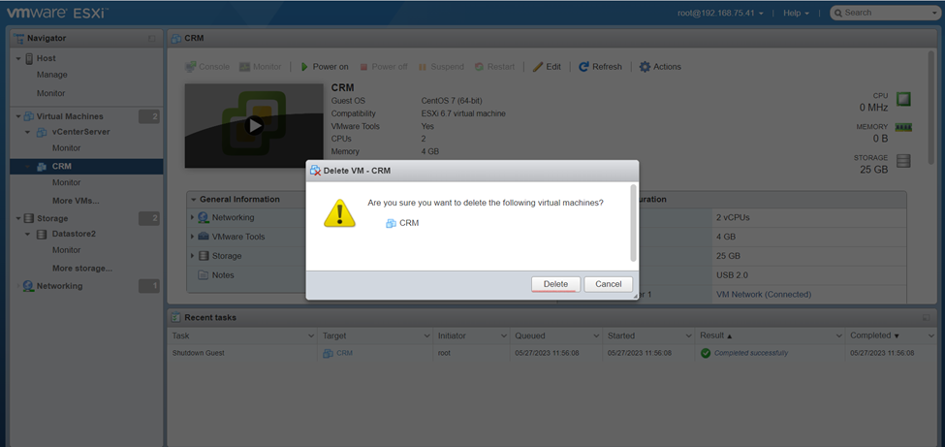Image resolution: width=945 pixels, height=447 pixels.
Task: Collapse the Virtual Machines tree node
Action: click(x=18, y=116)
